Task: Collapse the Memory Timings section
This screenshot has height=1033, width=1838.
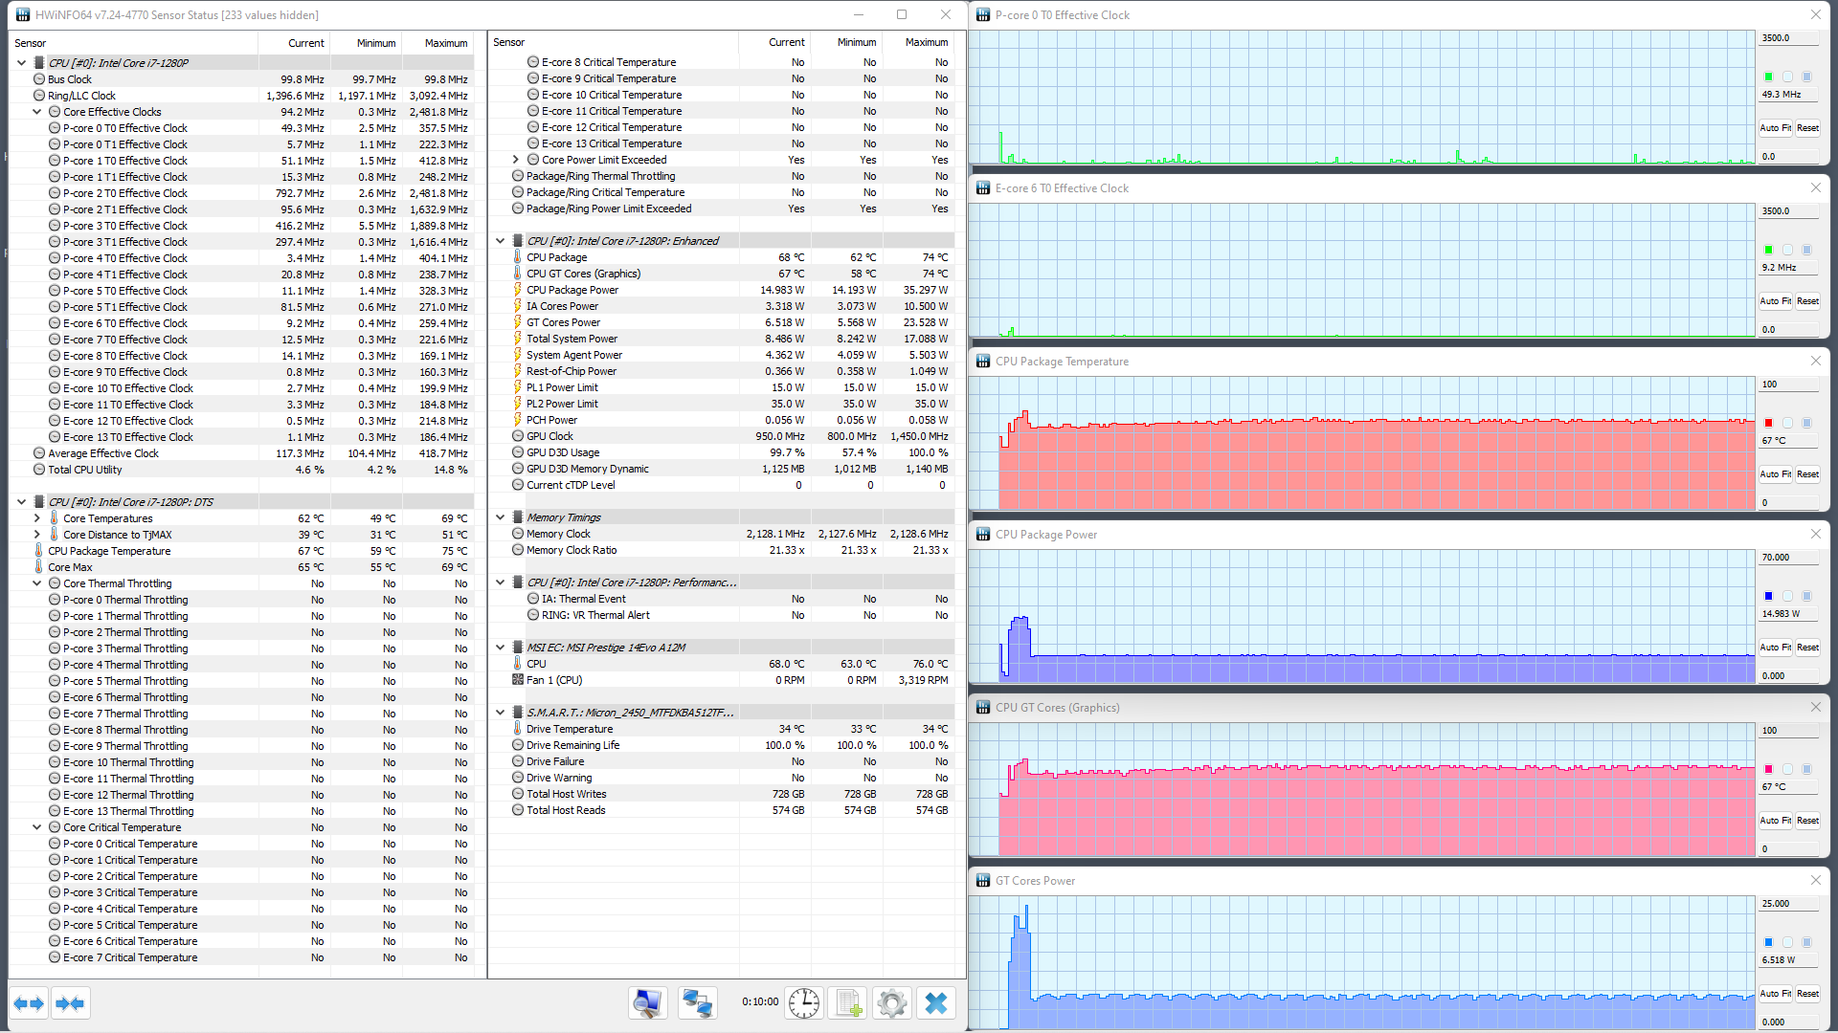Action: point(501,517)
